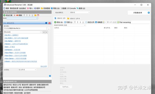This screenshot has height=94, width=155.
Task: Insert the <Num Dirs> tag
Action: [x=16, y=56]
